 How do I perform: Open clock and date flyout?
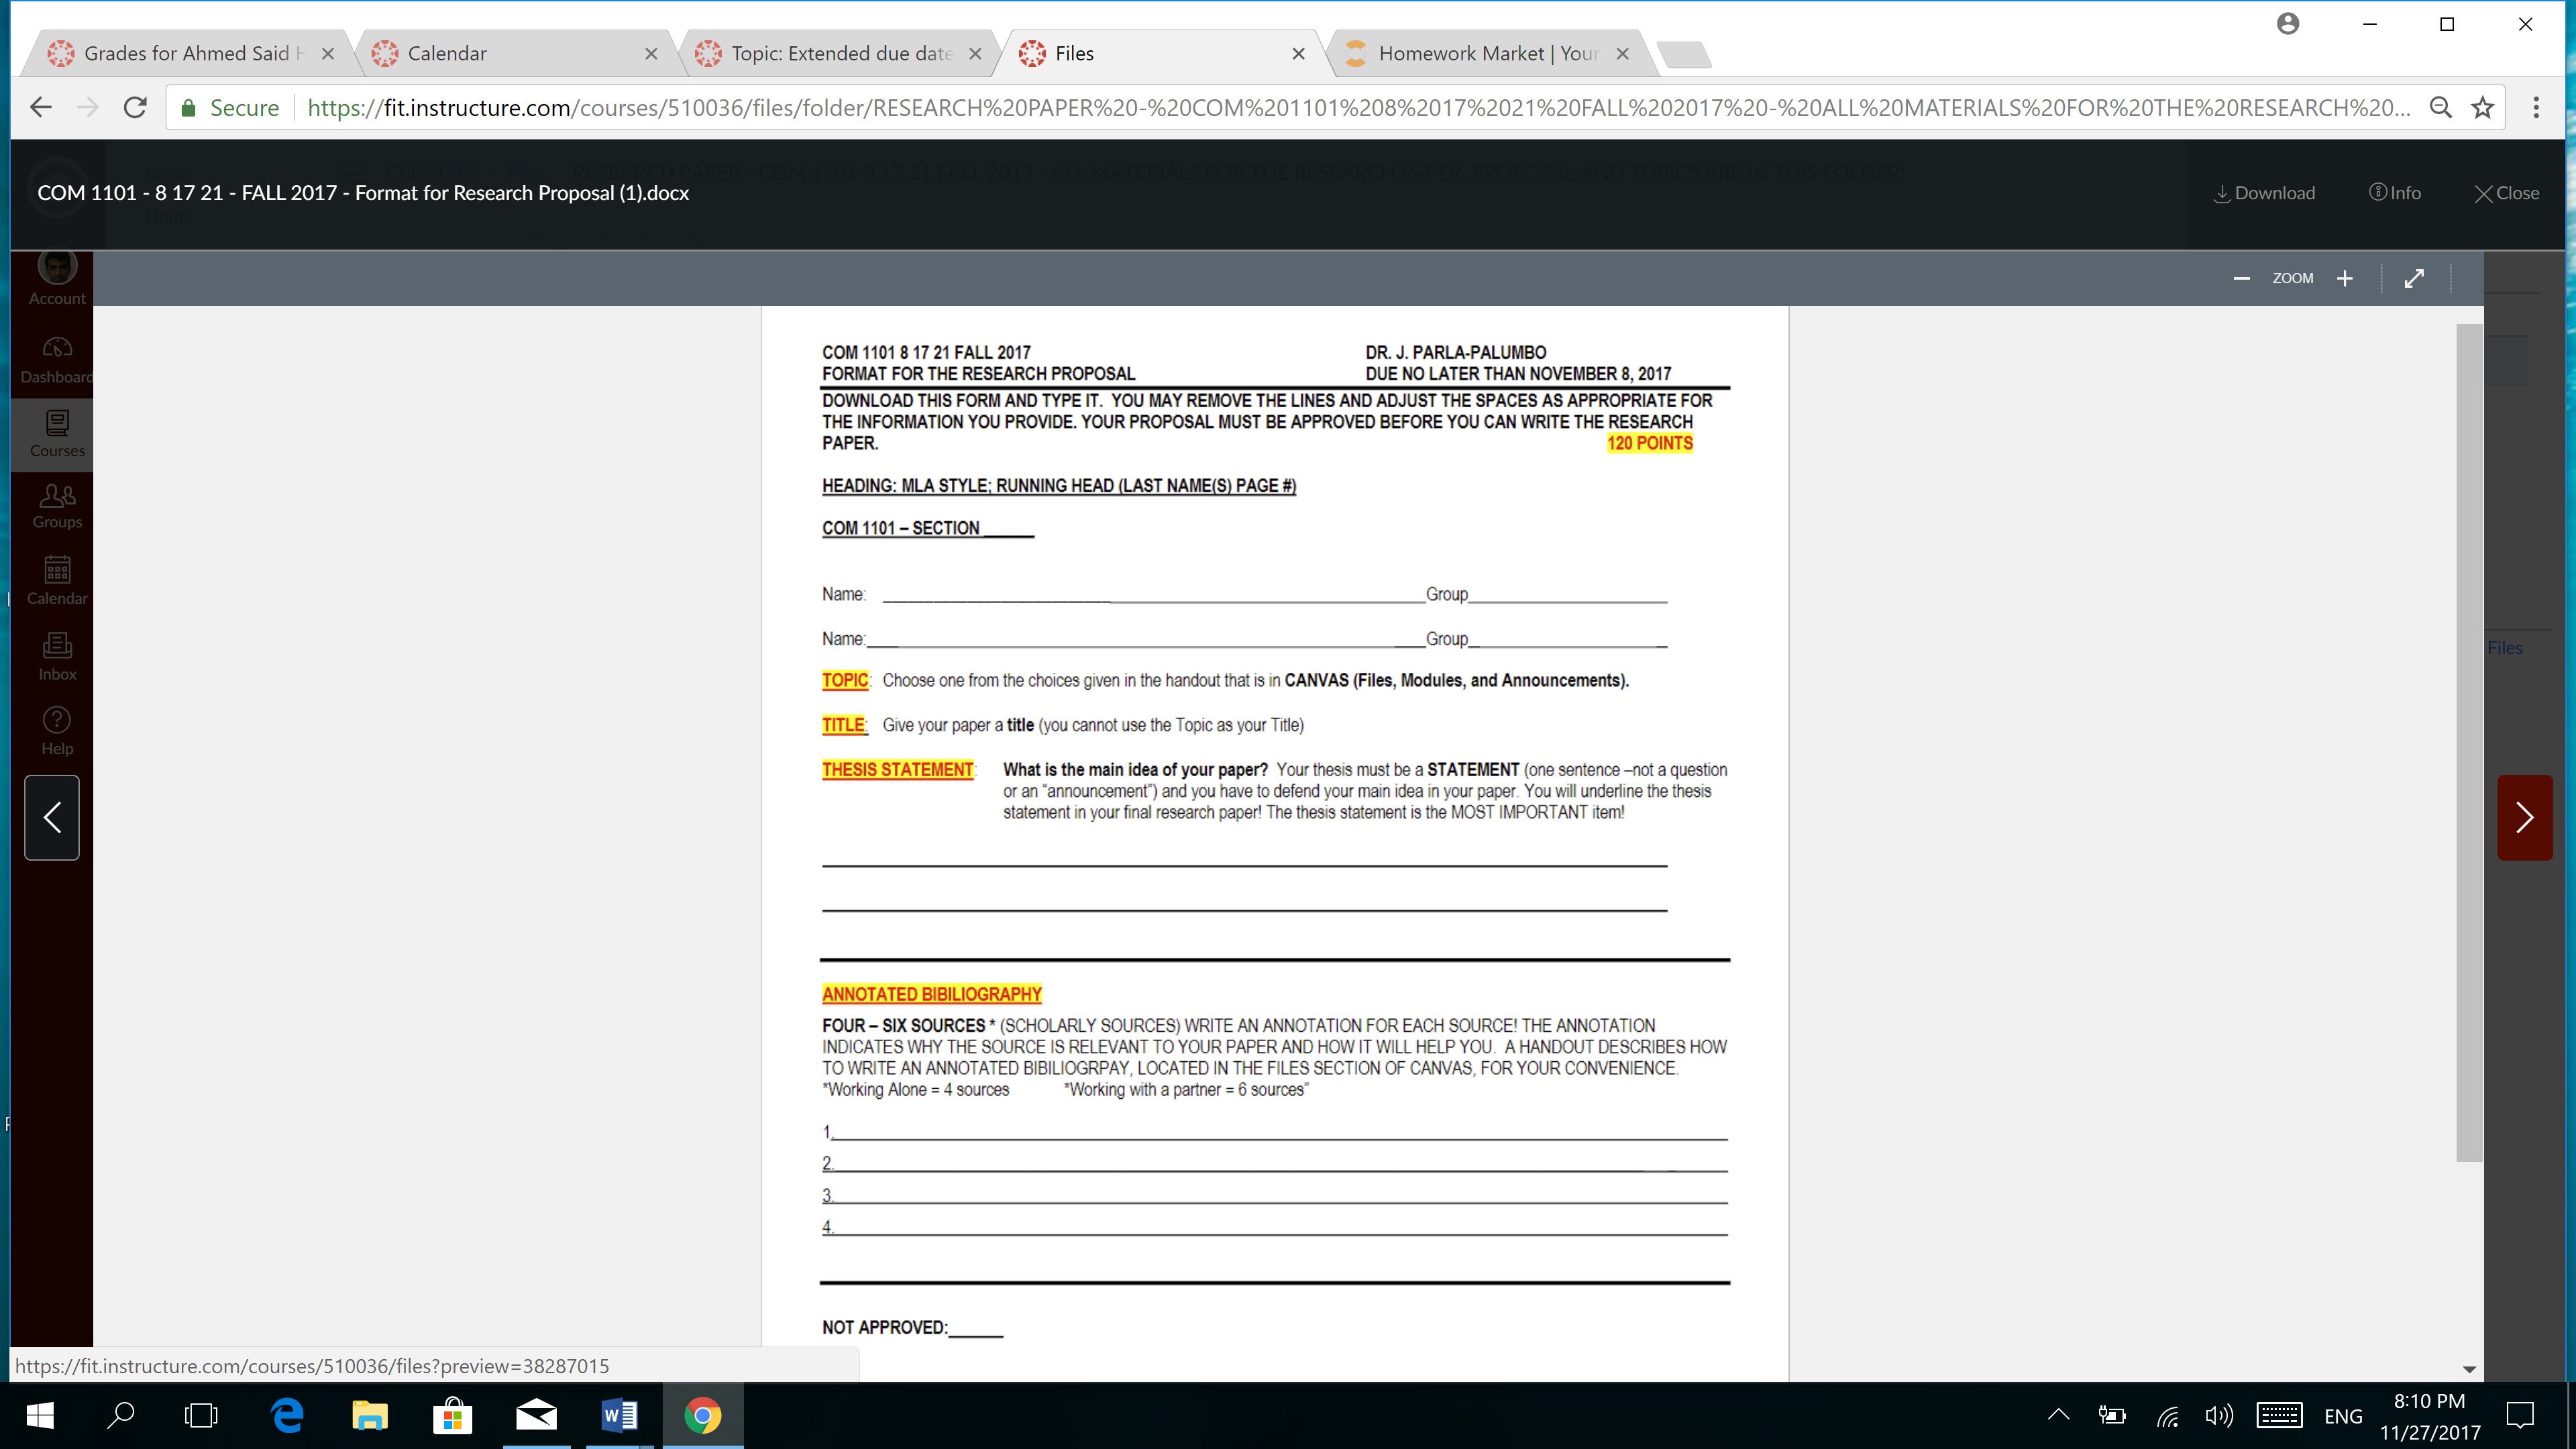point(2430,1416)
